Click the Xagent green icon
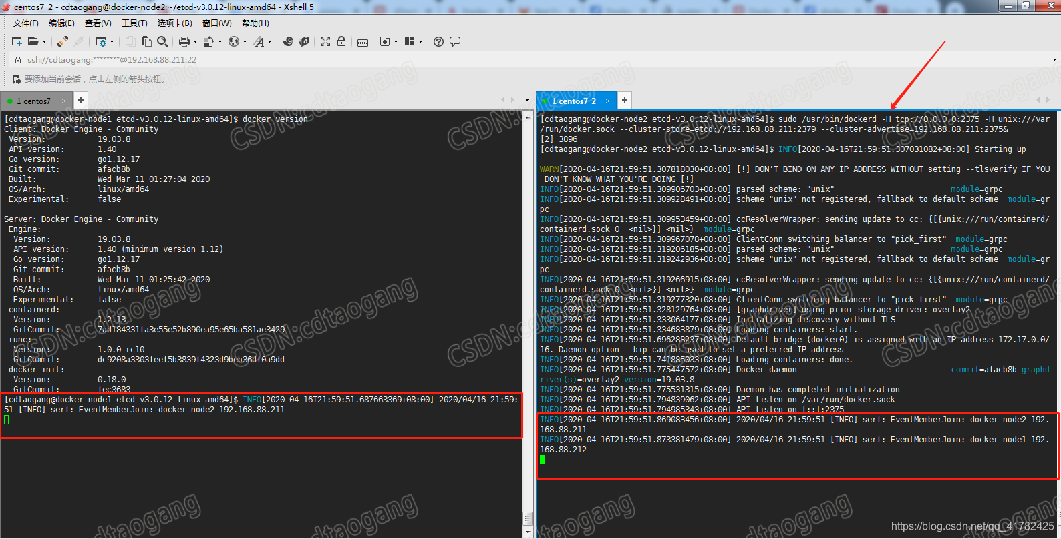The height and width of the screenshot is (539, 1061). click(304, 41)
